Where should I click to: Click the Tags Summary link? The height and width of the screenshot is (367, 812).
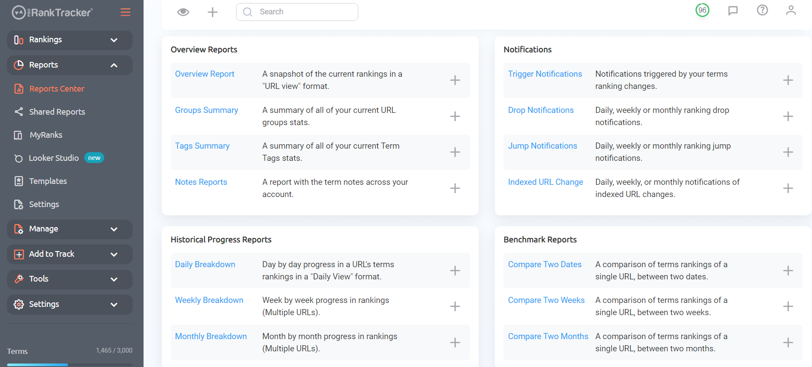tap(202, 146)
